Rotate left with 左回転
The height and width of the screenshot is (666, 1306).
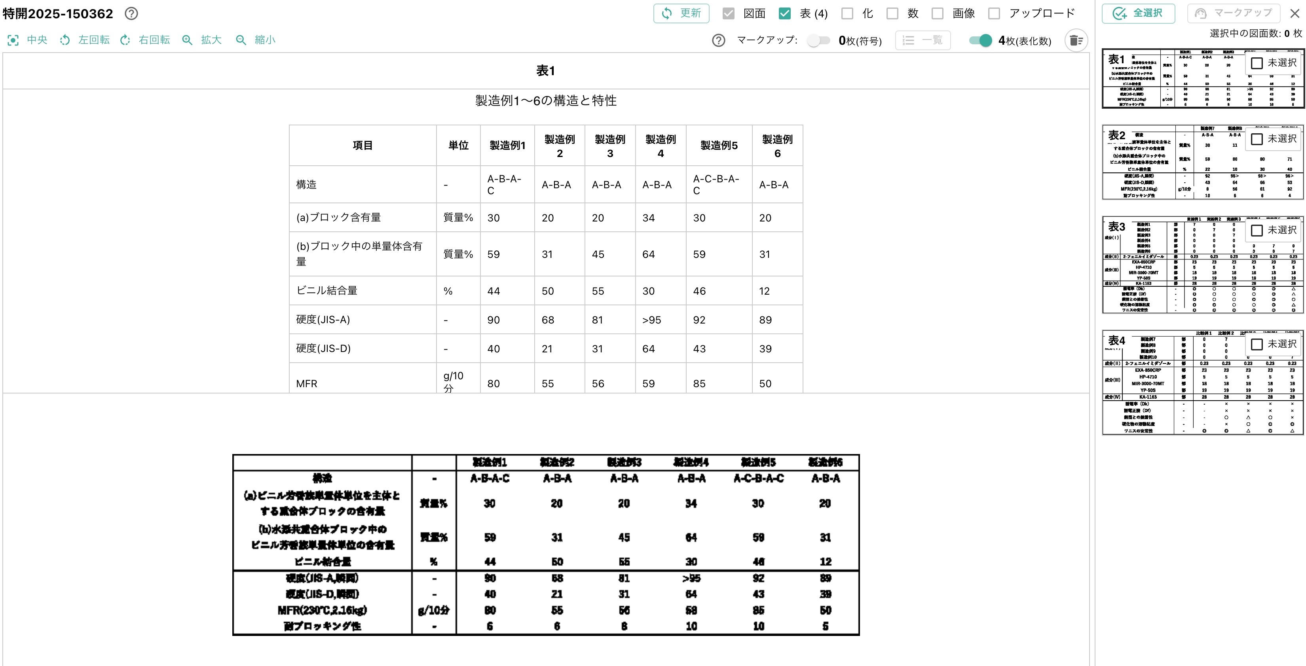tap(85, 40)
